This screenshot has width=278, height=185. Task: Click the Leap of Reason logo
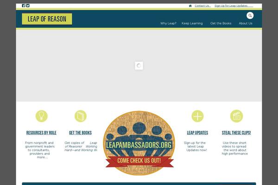[x=47, y=19]
